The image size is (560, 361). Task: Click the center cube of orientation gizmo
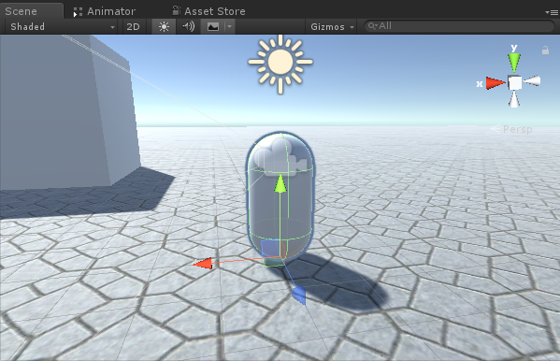(514, 82)
